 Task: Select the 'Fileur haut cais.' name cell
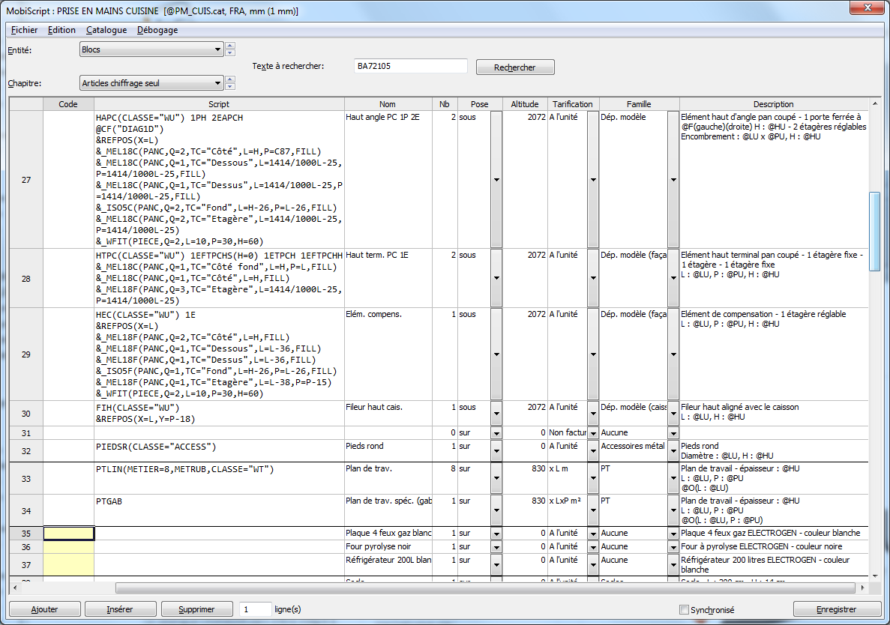[388, 414]
